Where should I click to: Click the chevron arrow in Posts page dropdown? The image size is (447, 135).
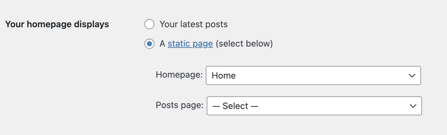coord(413,106)
